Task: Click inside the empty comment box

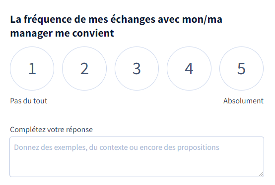Action: click(137, 157)
